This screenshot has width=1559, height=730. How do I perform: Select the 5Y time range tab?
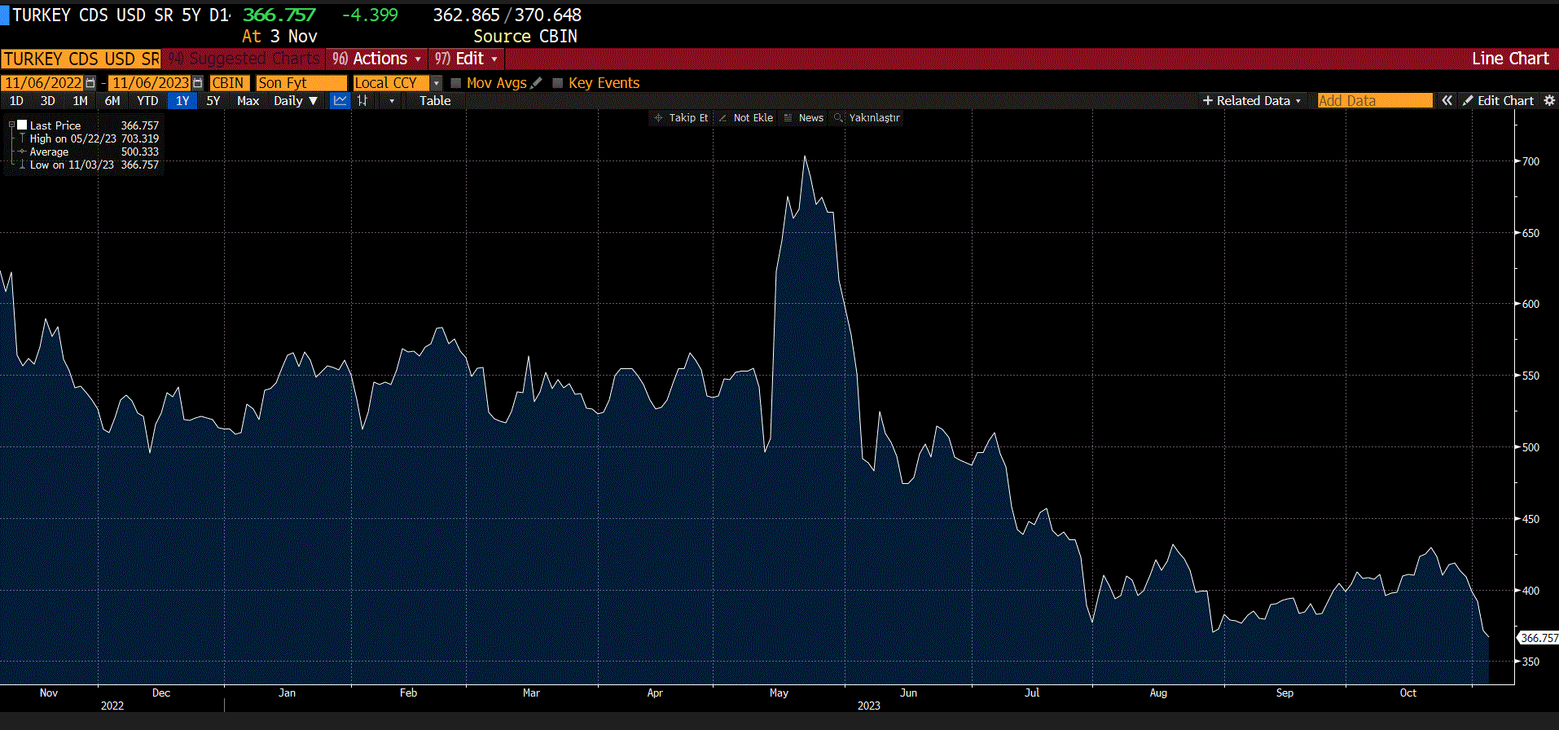[213, 101]
